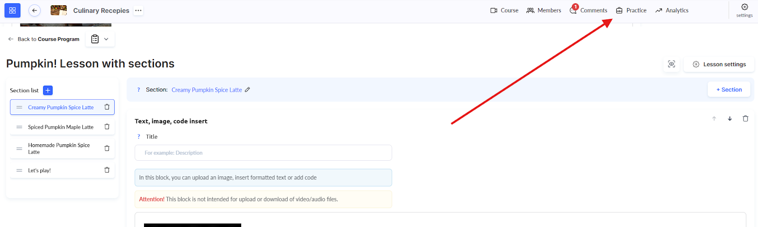The image size is (758, 227).
Task: Open the Comments tab
Action: click(x=588, y=10)
